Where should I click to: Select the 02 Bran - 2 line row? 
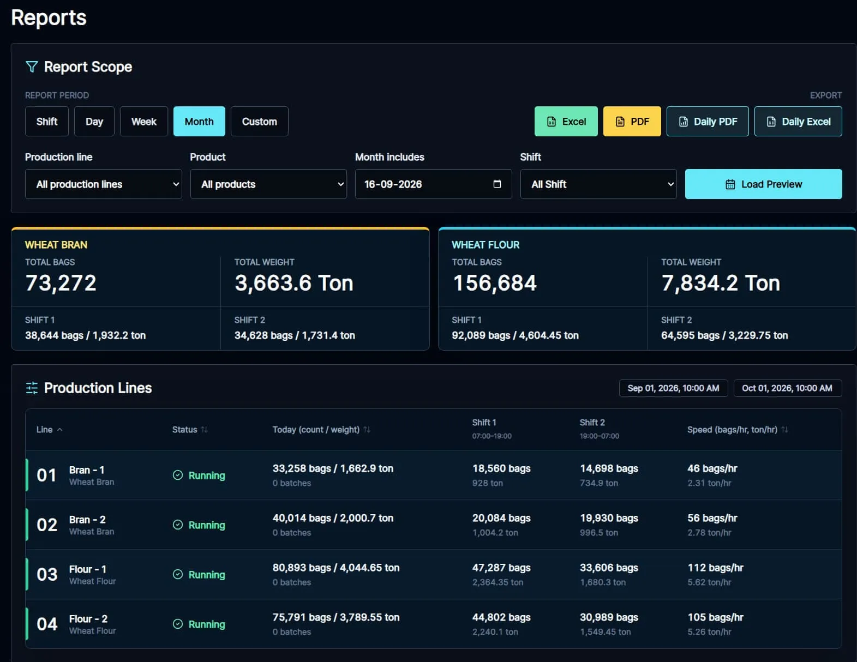434,525
